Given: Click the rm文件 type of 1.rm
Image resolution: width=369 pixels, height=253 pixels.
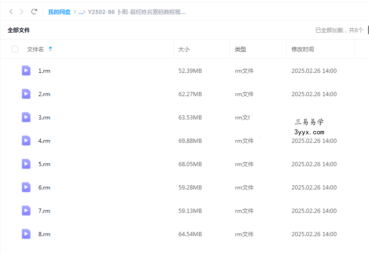Looking at the screenshot, I should coord(244,71).
